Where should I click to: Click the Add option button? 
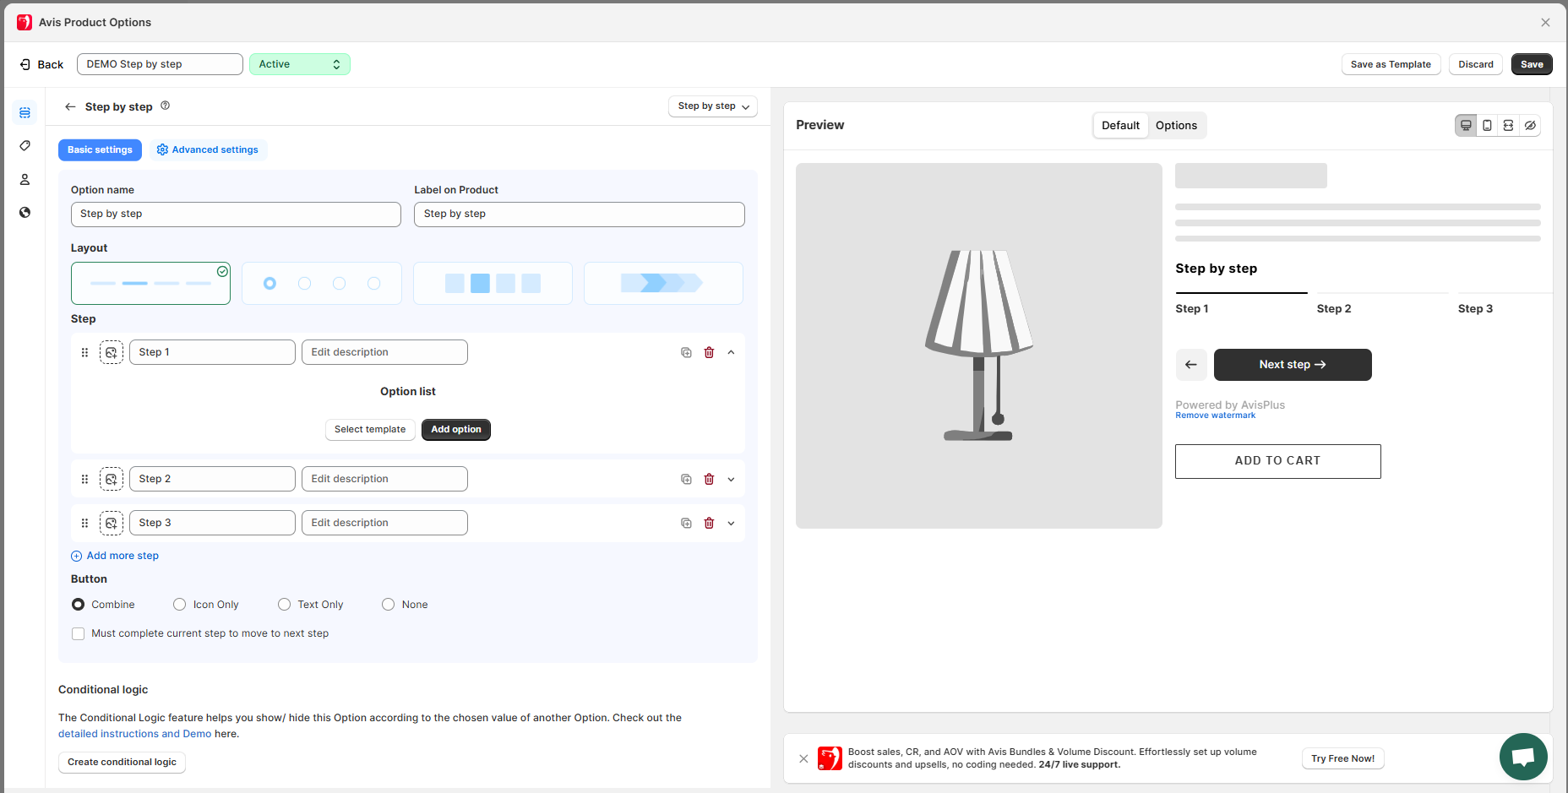click(455, 430)
